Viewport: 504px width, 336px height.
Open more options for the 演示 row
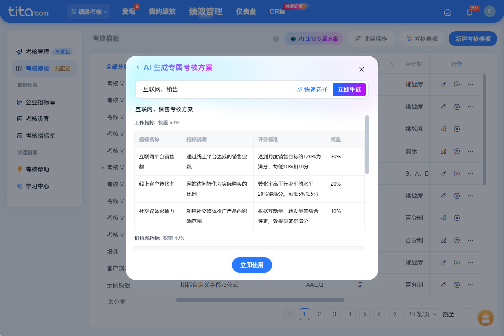[470, 151]
